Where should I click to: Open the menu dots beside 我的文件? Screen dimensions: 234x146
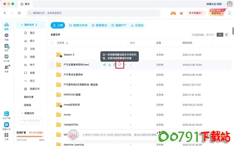pos(36,25)
